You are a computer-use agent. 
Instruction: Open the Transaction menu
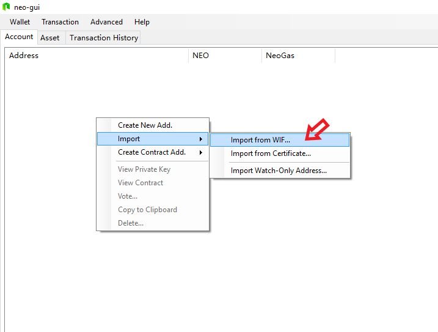coord(60,22)
